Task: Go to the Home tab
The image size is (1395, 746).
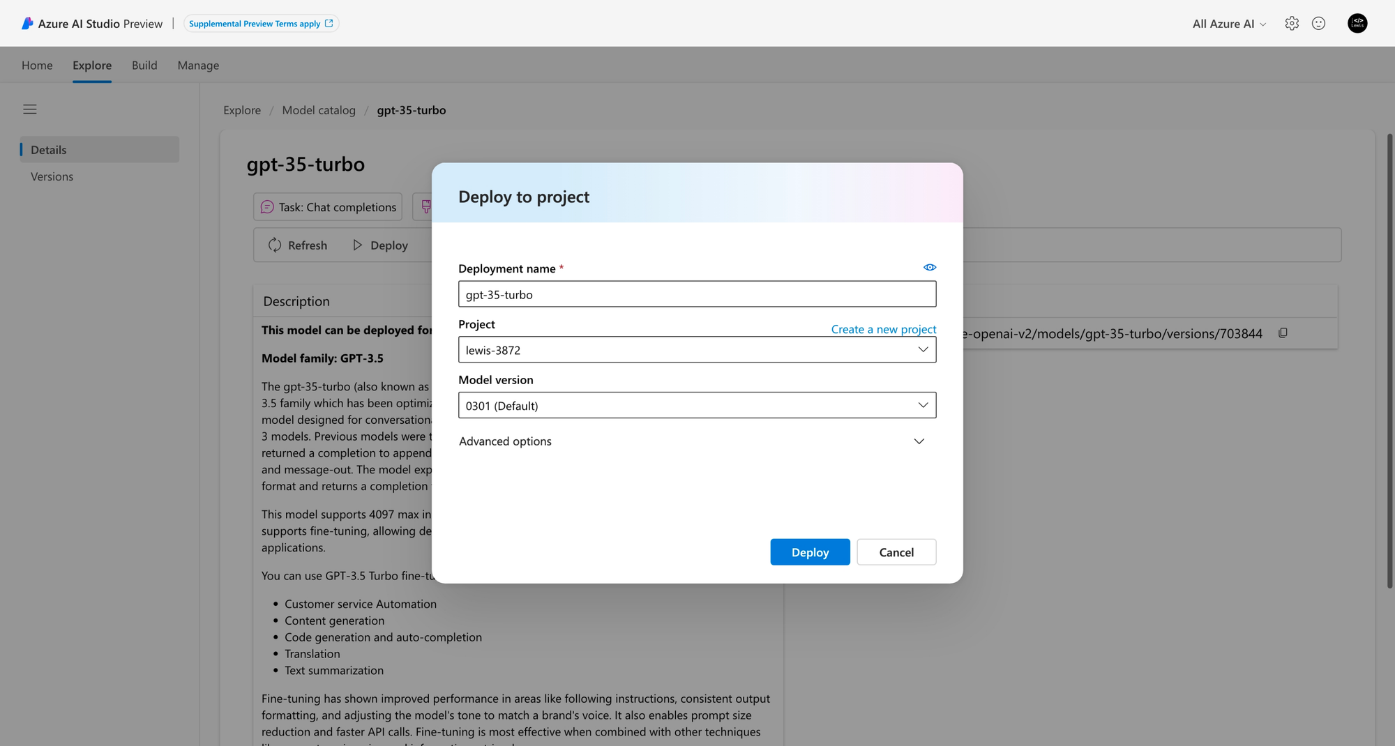Action: click(x=37, y=66)
